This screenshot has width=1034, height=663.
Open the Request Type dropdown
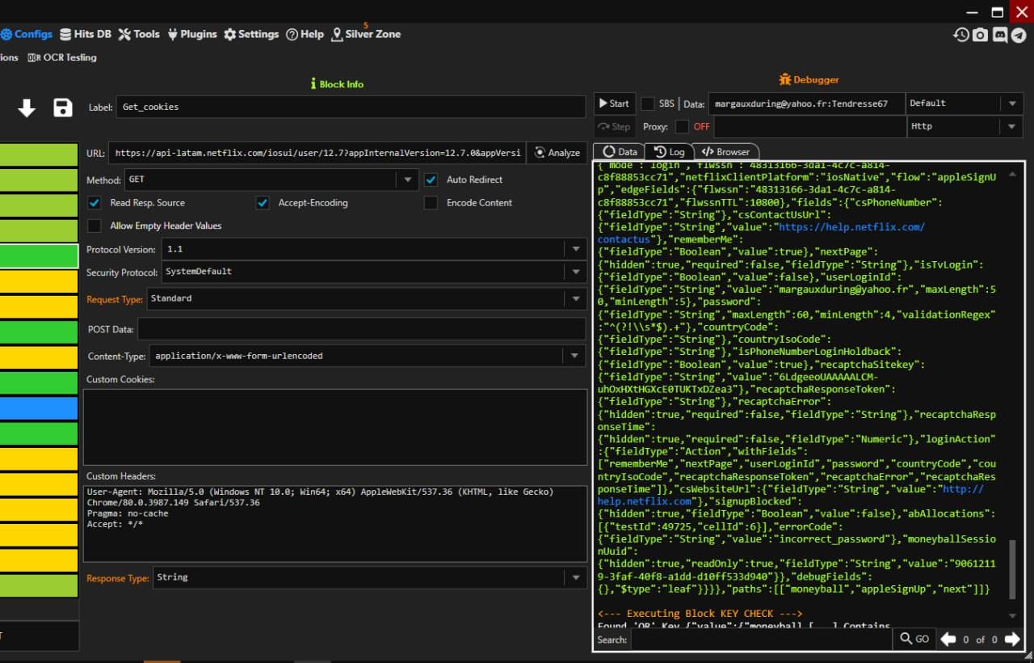tap(576, 298)
